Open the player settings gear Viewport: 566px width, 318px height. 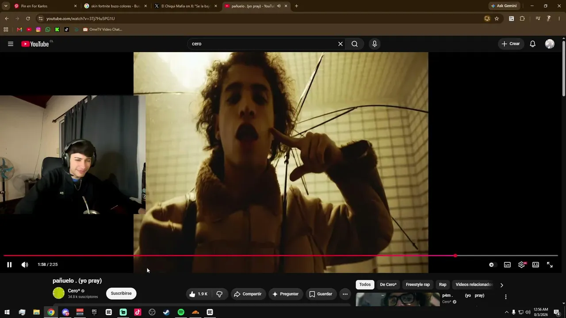[x=522, y=265]
